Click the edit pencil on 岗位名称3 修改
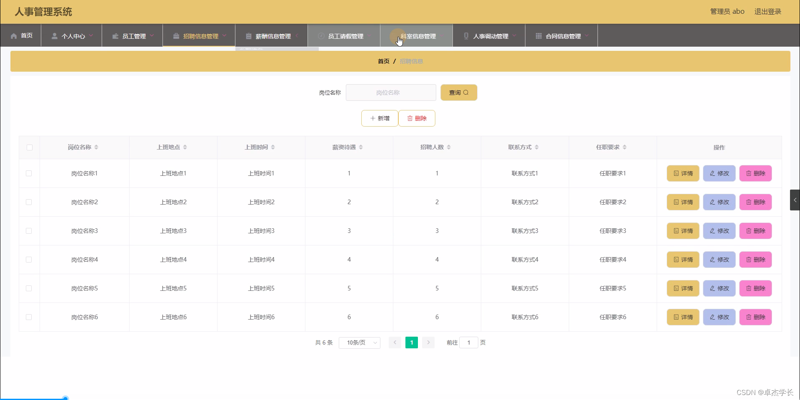The width and height of the screenshot is (800, 400). pos(712,231)
